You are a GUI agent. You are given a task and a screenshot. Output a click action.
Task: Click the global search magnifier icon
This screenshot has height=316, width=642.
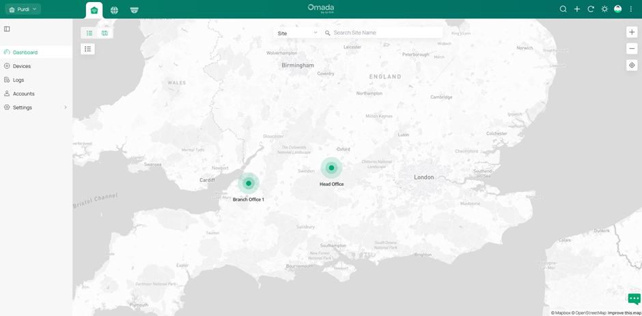click(x=563, y=10)
